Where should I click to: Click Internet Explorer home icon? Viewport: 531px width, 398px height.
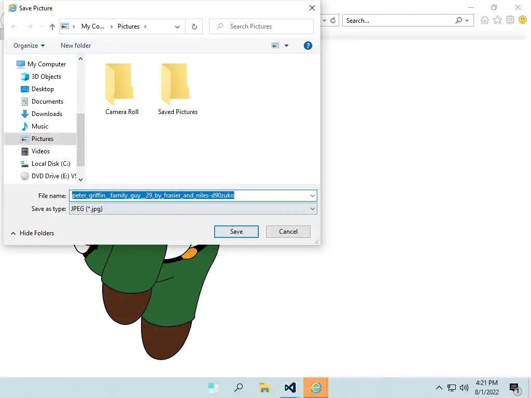(x=485, y=20)
